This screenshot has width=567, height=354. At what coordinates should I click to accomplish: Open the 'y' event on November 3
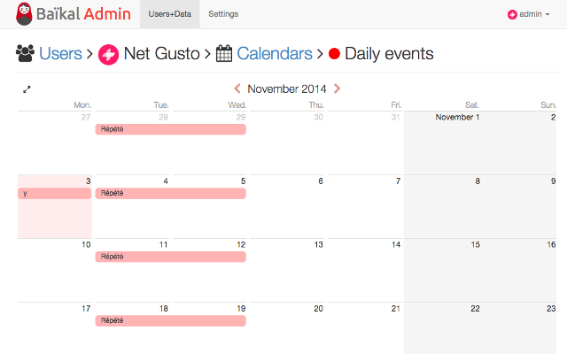click(55, 193)
